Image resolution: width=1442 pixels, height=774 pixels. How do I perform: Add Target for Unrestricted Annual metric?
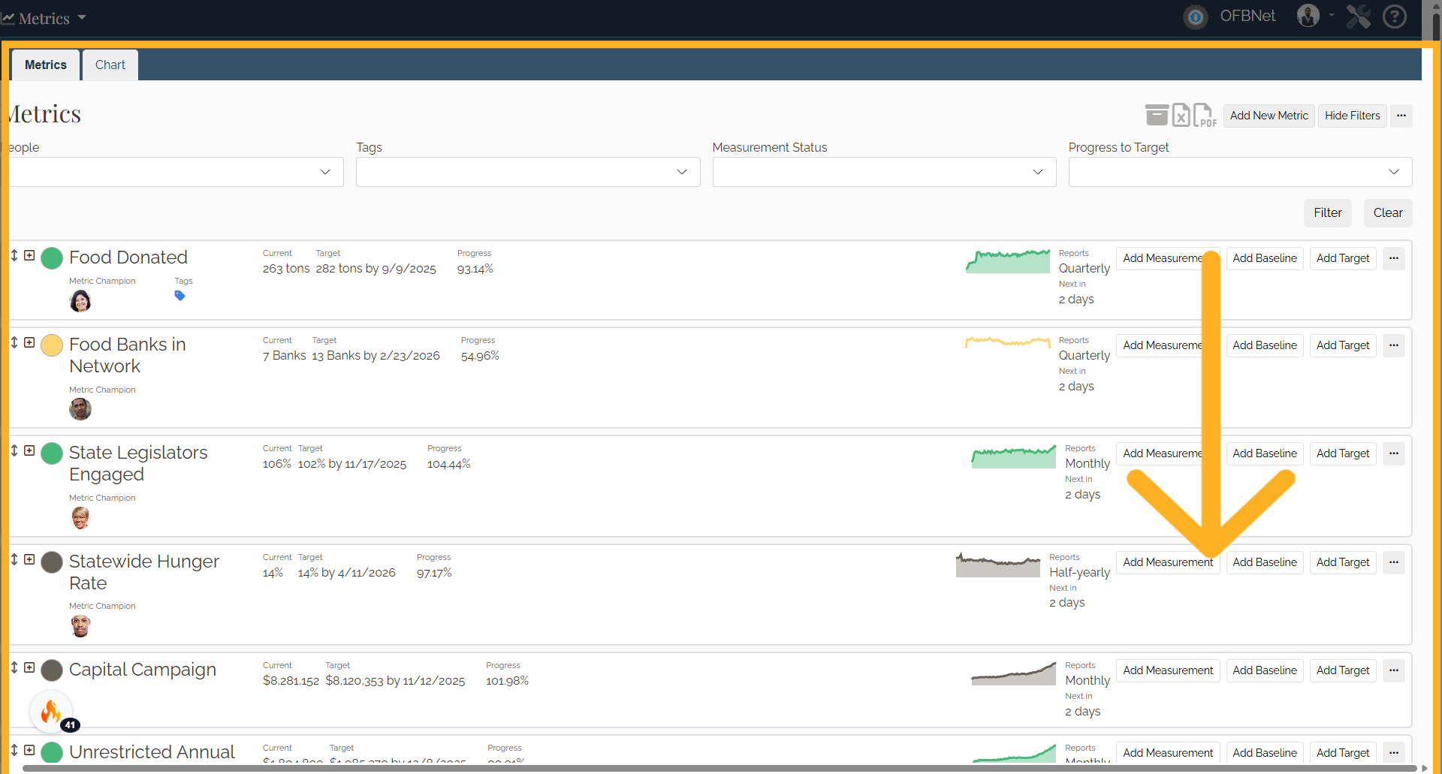click(1343, 753)
